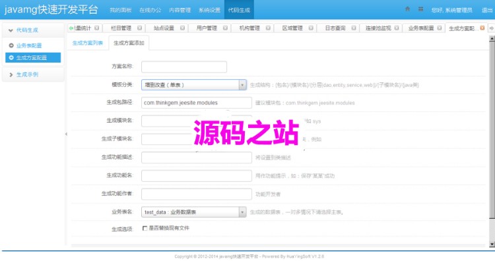
Task: Close the 业务表配置 tab
Action: point(440,28)
